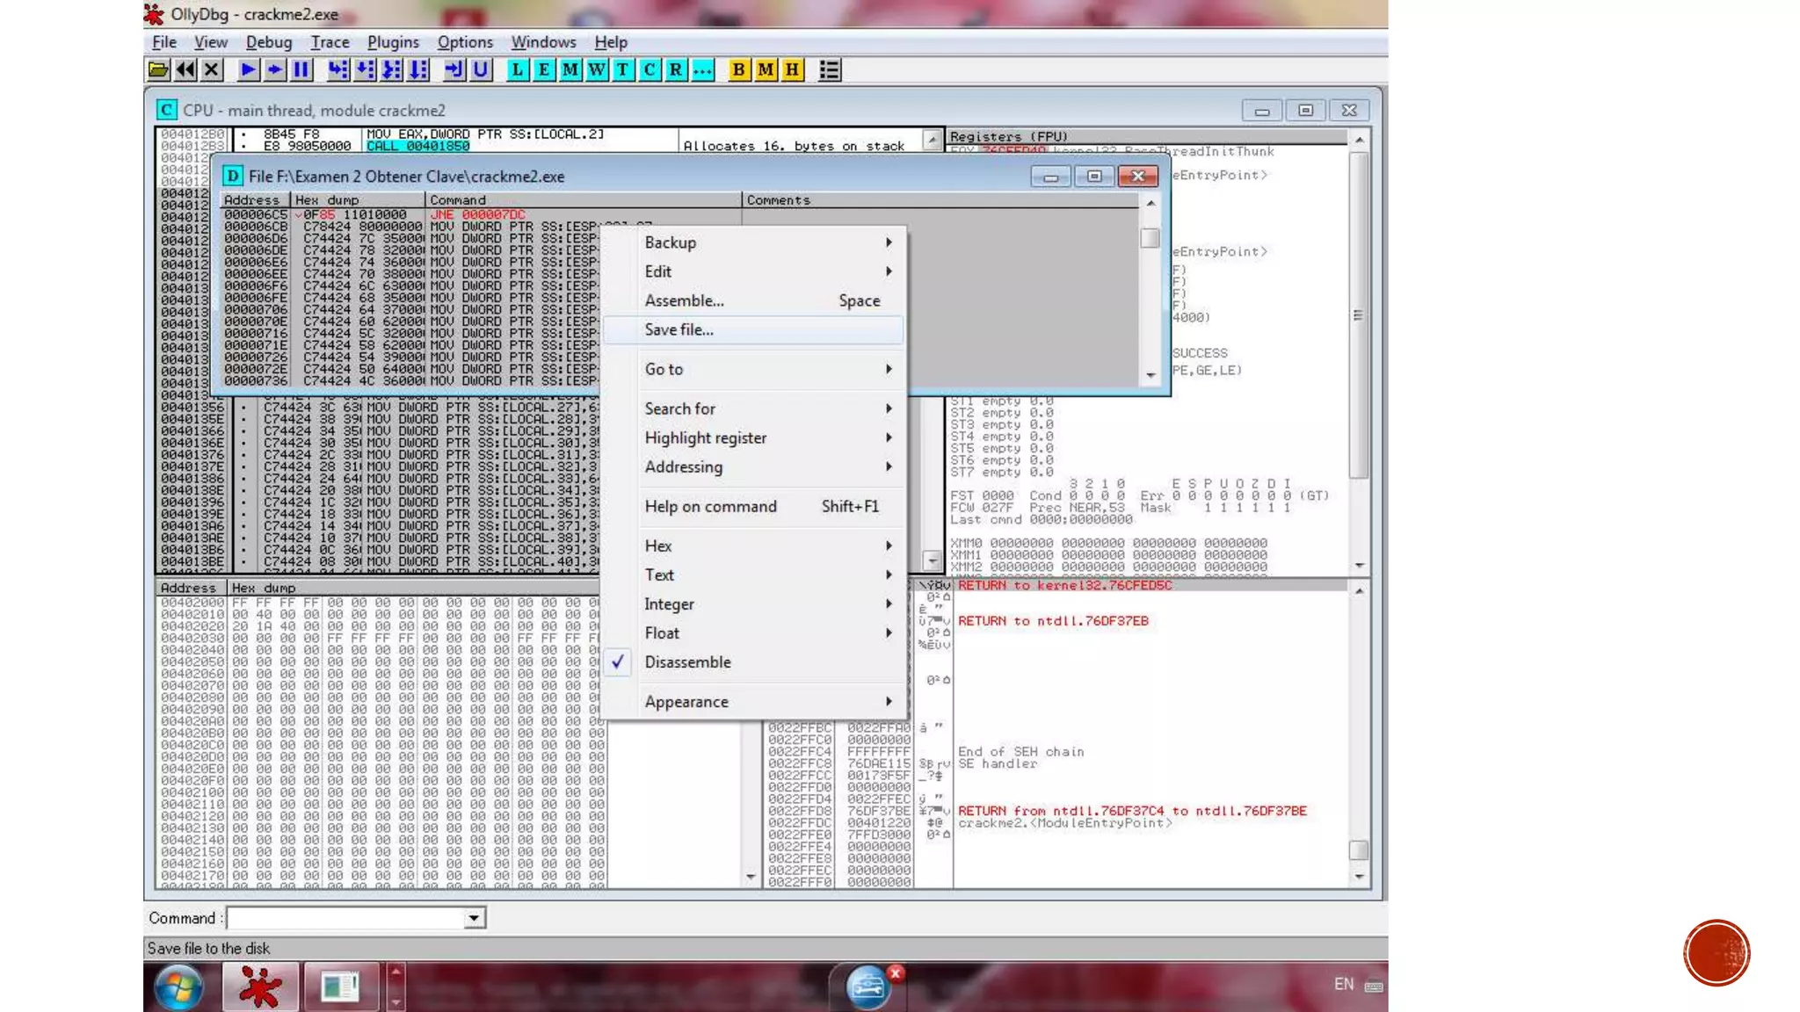
Task: Open the Log window L icon
Action: coord(518,70)
